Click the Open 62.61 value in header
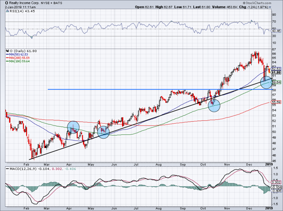 click(x=144, y=7)
